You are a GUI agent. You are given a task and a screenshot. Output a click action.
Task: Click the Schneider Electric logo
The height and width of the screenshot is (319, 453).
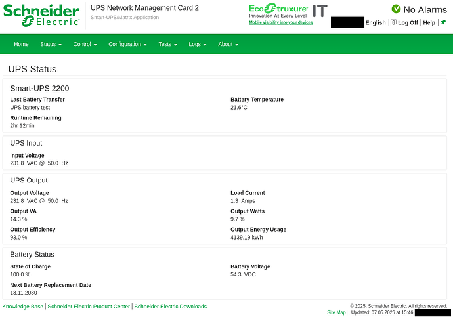41,16
